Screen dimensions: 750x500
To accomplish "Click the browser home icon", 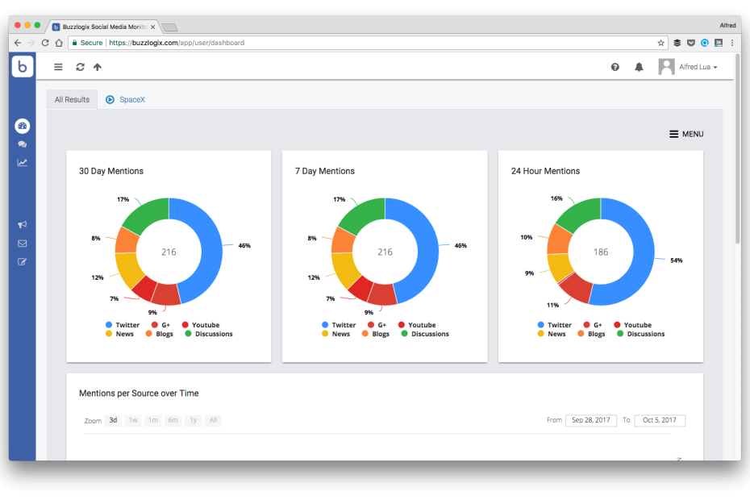I will pos(59,43).
